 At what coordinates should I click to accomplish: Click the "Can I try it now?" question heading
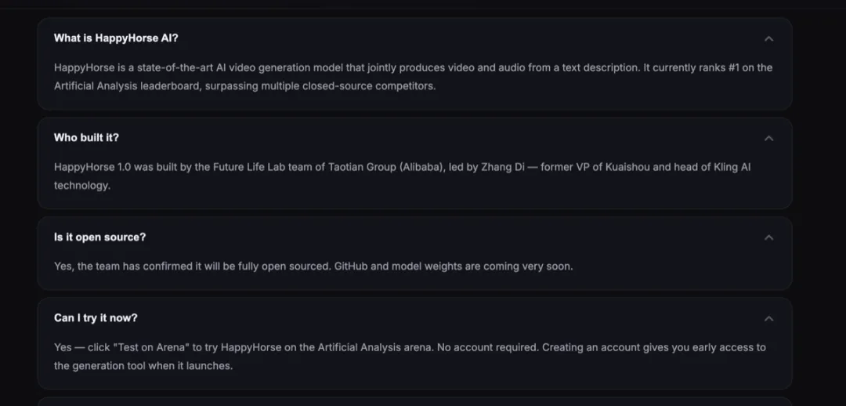coord(96,317)
